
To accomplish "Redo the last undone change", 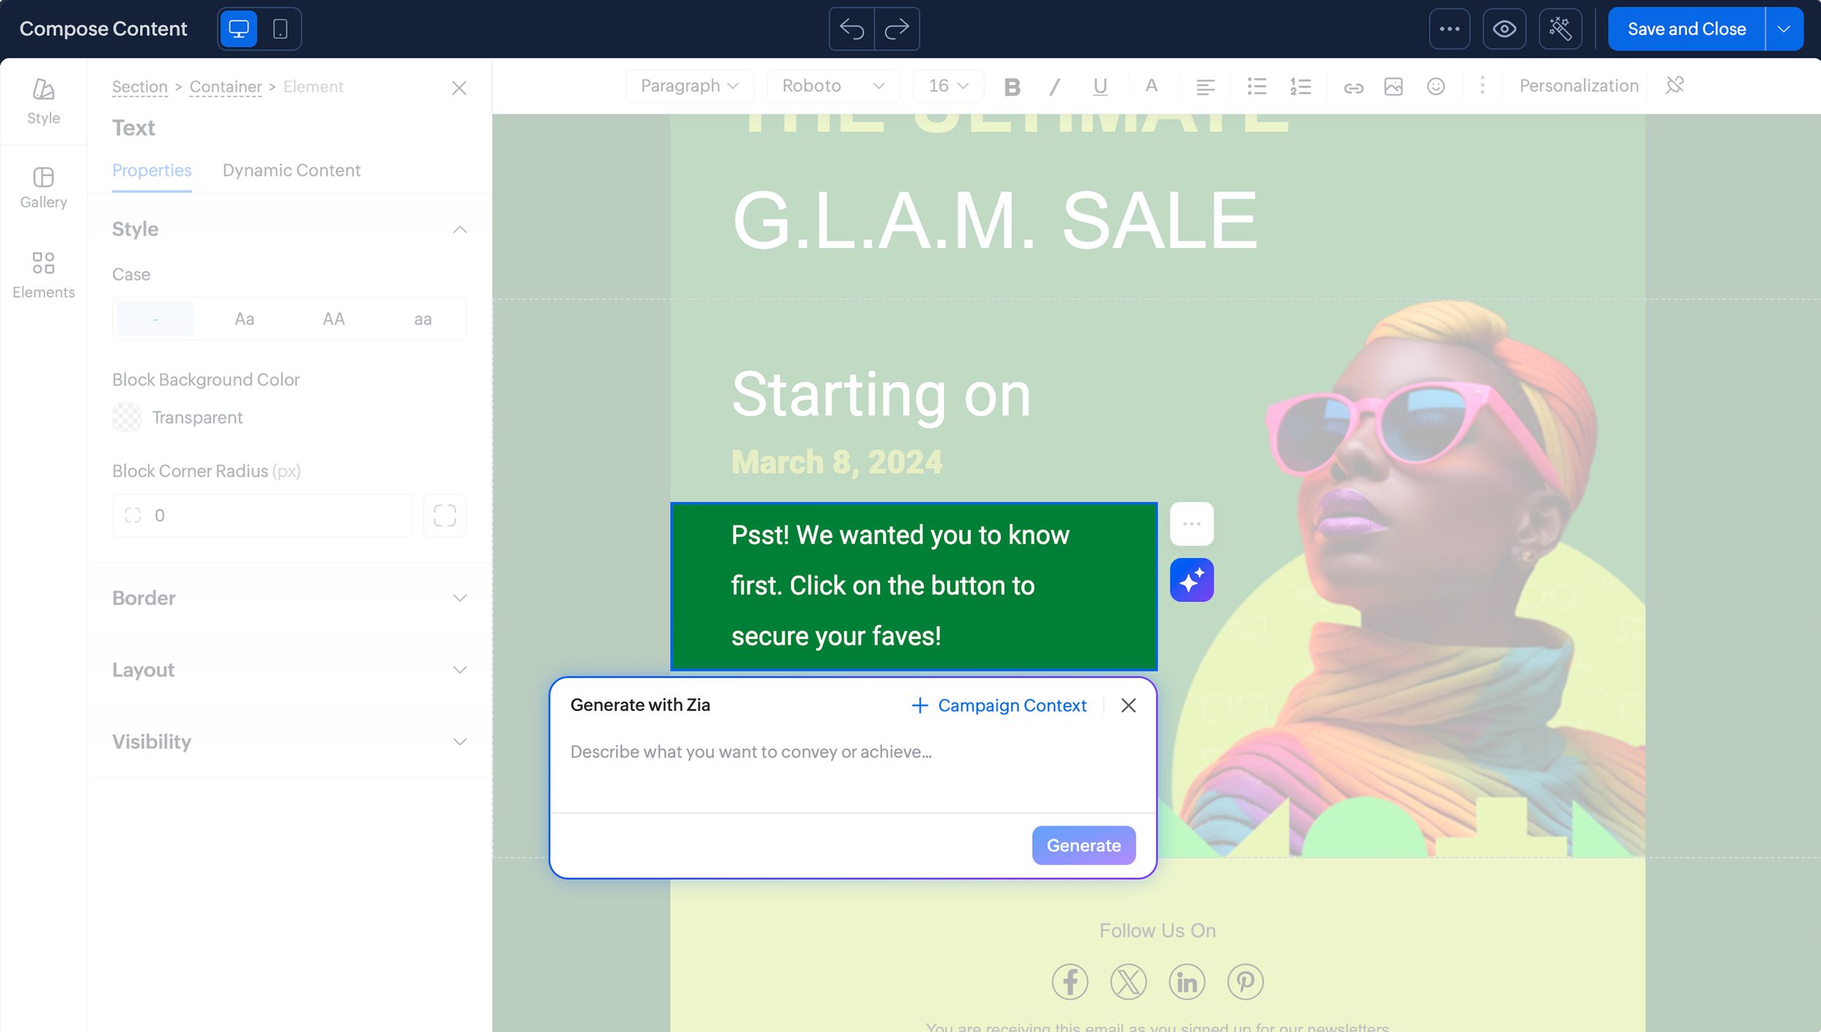I will pyautogui.click(x=897, y=29).
